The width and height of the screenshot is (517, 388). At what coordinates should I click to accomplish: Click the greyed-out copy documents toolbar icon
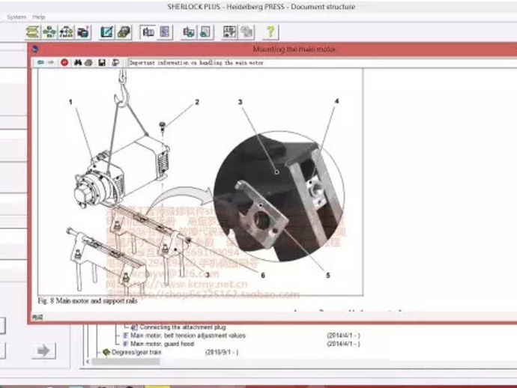pos(247,32)
